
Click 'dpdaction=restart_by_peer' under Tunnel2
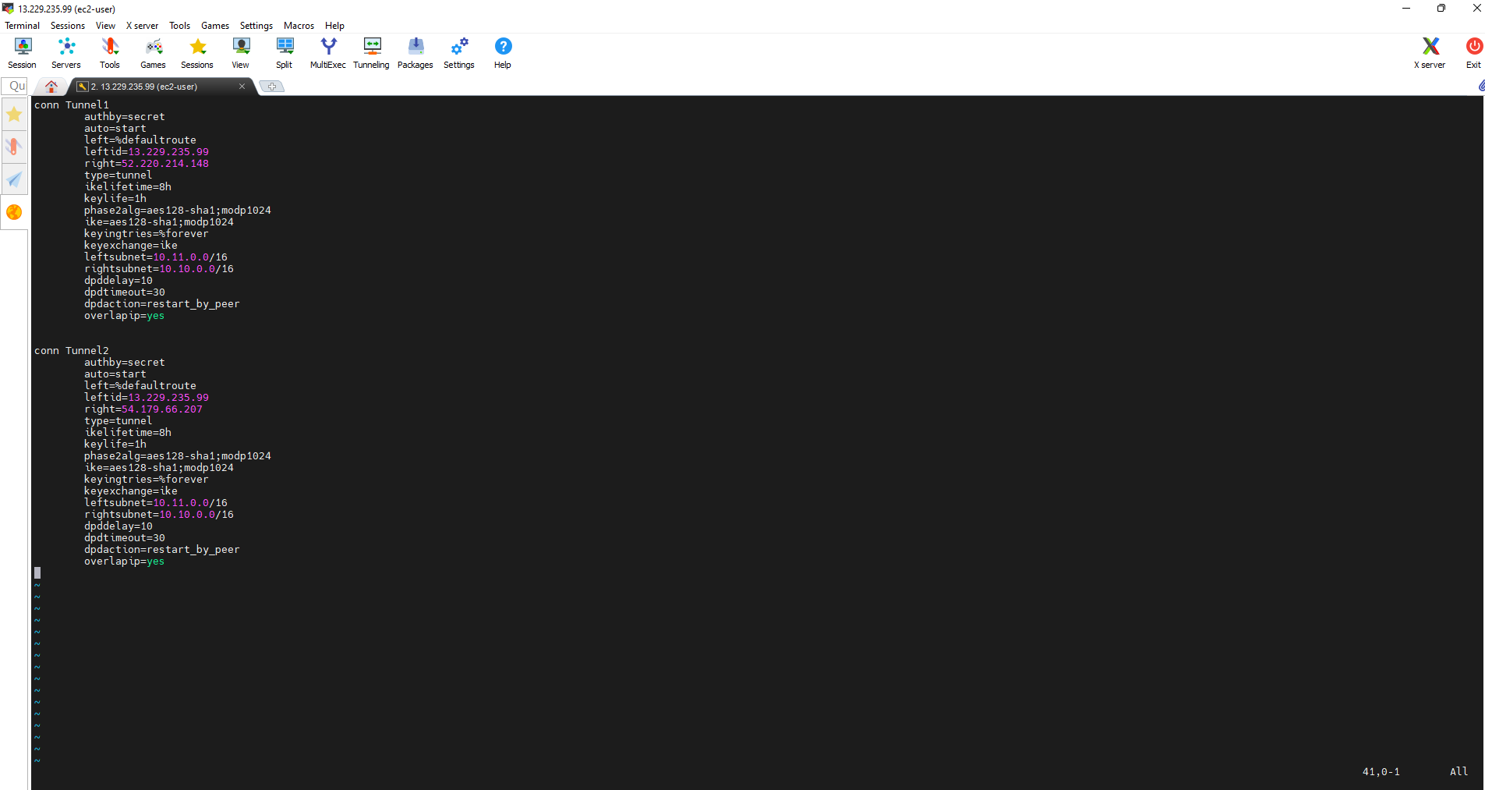point(162,549)
